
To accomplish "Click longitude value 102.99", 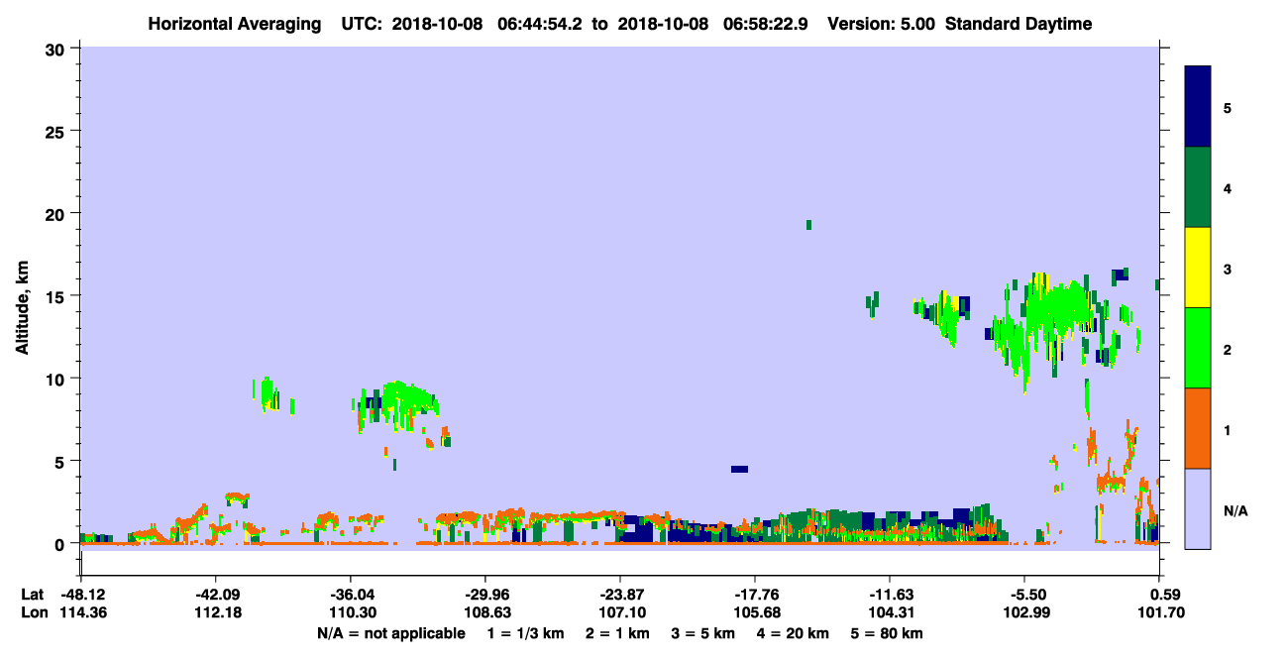I will tap(1024, 612).
